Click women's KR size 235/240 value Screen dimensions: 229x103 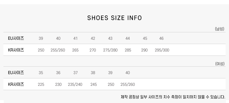[75, 84]
